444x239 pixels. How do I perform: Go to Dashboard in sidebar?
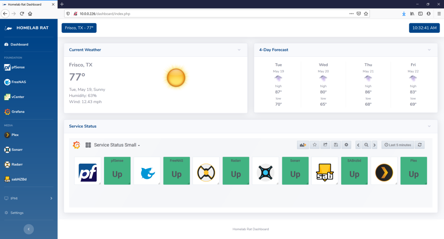[16, 45]
